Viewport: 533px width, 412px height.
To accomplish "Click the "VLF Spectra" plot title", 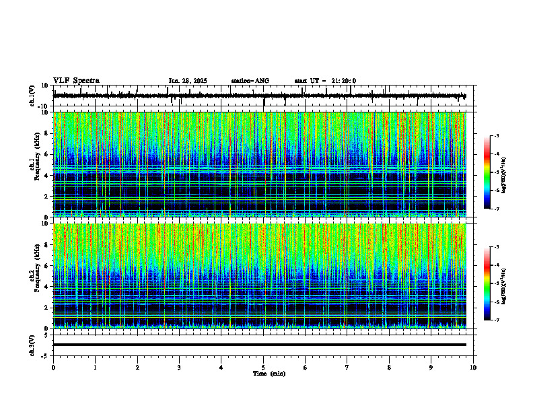I will pyautogui.click(x=76, y=81).
